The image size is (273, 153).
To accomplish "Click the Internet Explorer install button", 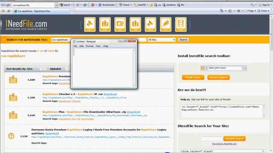I will (218, 77).
